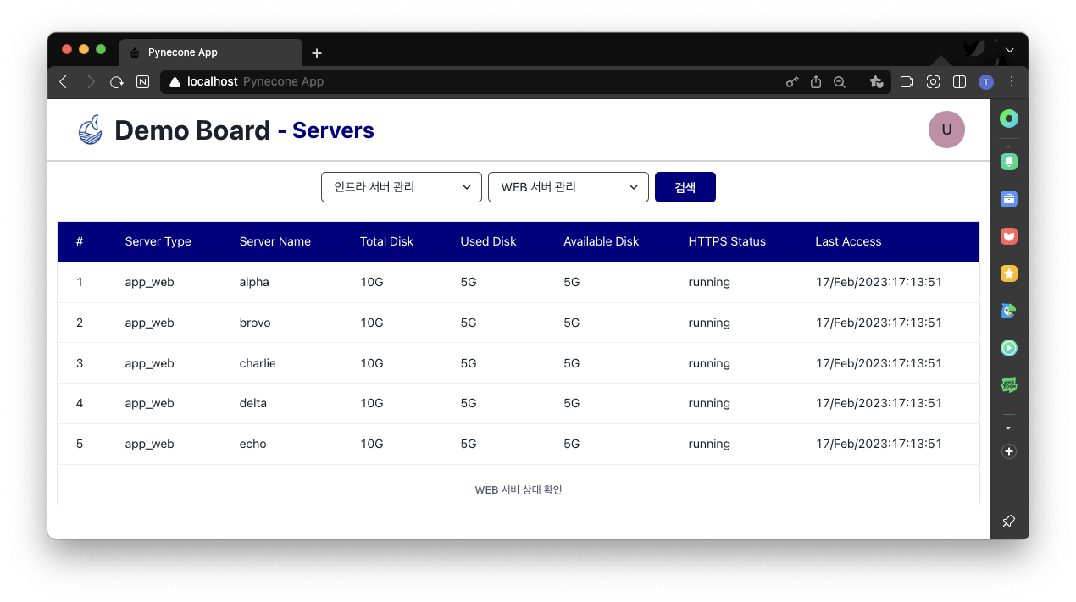Click the Last Access column header
This screenshot has width=1076, height=602.
pyautogui.click(x=848, y=241)
